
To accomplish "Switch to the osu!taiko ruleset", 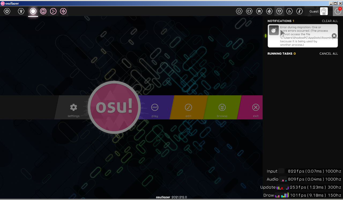I will coord(43,11).
